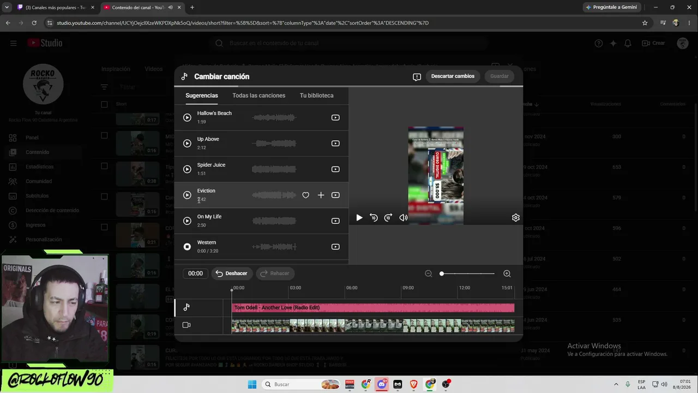Image resolution: width=698 pixels, height=393 pixels.
Task: Send feedback via the exclamation icon
Action: click(417, 77)
